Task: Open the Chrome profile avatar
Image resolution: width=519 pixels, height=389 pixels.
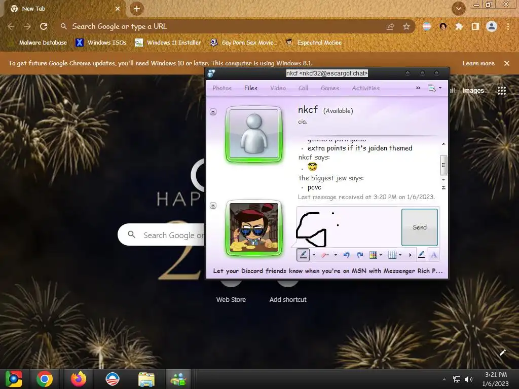Action: tap(492, 26)
